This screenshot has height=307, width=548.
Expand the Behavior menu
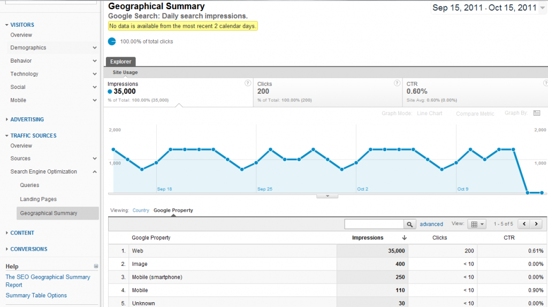click(x=94, y=61)
